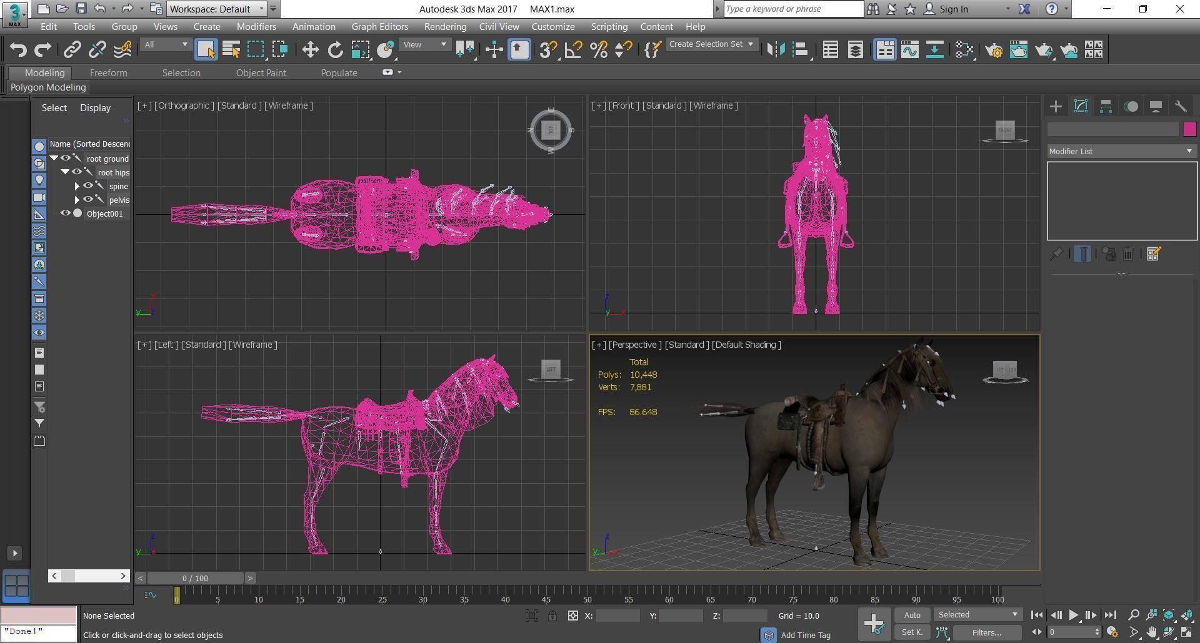Viewport: 1200px width, 643px height.
Task: Click the Mirror tool icon
Action: tap(776, 49)
